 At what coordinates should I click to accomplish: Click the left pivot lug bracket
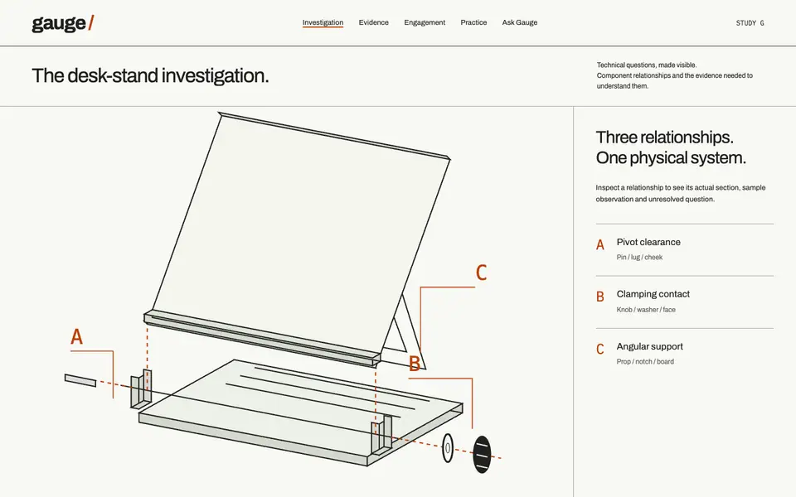(141, 389)
